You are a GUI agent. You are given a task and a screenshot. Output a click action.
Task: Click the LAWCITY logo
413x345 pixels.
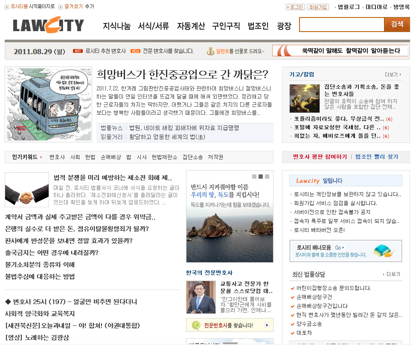coord(48,26)
